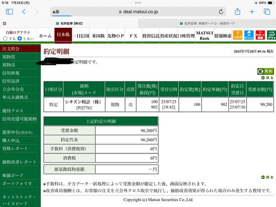Click the green 更新 refresh button
The image size is (276, 207).
(266, 71)
